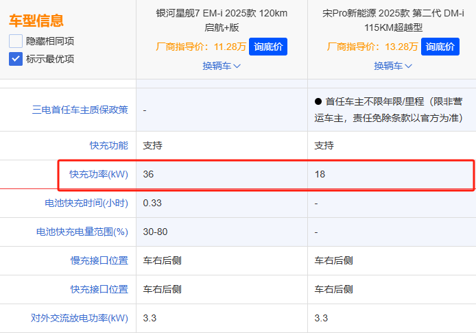Select the 车型信息 heading
Viewport: 476px width, 333px height.
click(36, 21)
